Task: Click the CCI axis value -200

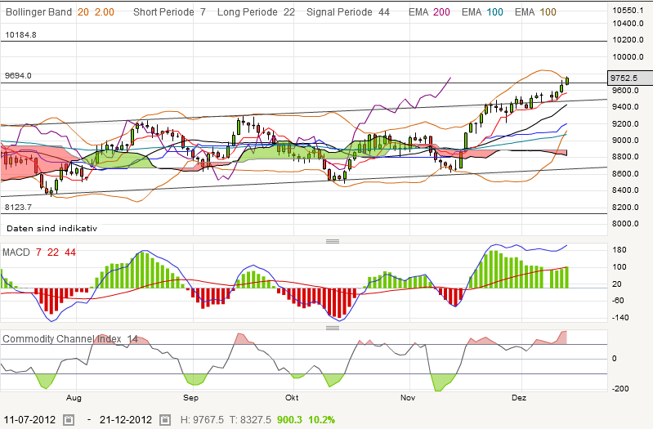Action: click(x=620, y=389)
